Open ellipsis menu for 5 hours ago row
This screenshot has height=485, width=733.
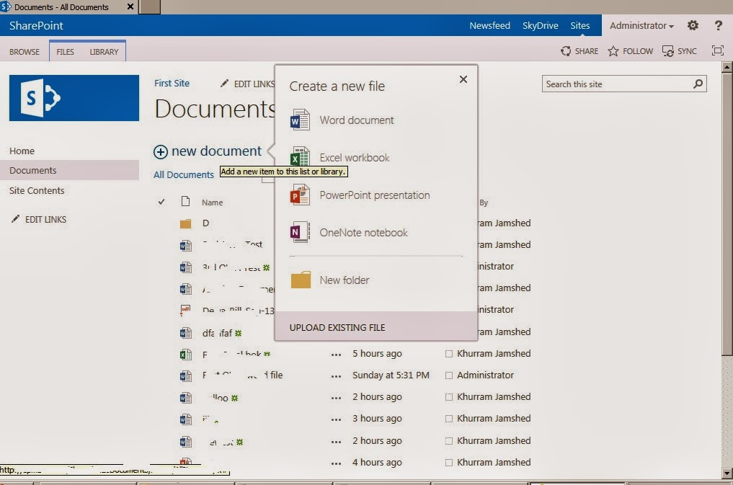pos(336,355)
